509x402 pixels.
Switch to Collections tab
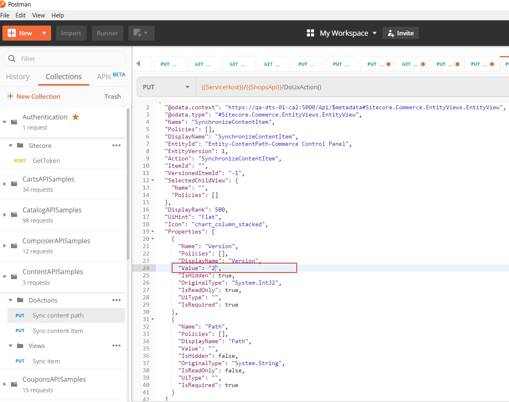point(64,76)
